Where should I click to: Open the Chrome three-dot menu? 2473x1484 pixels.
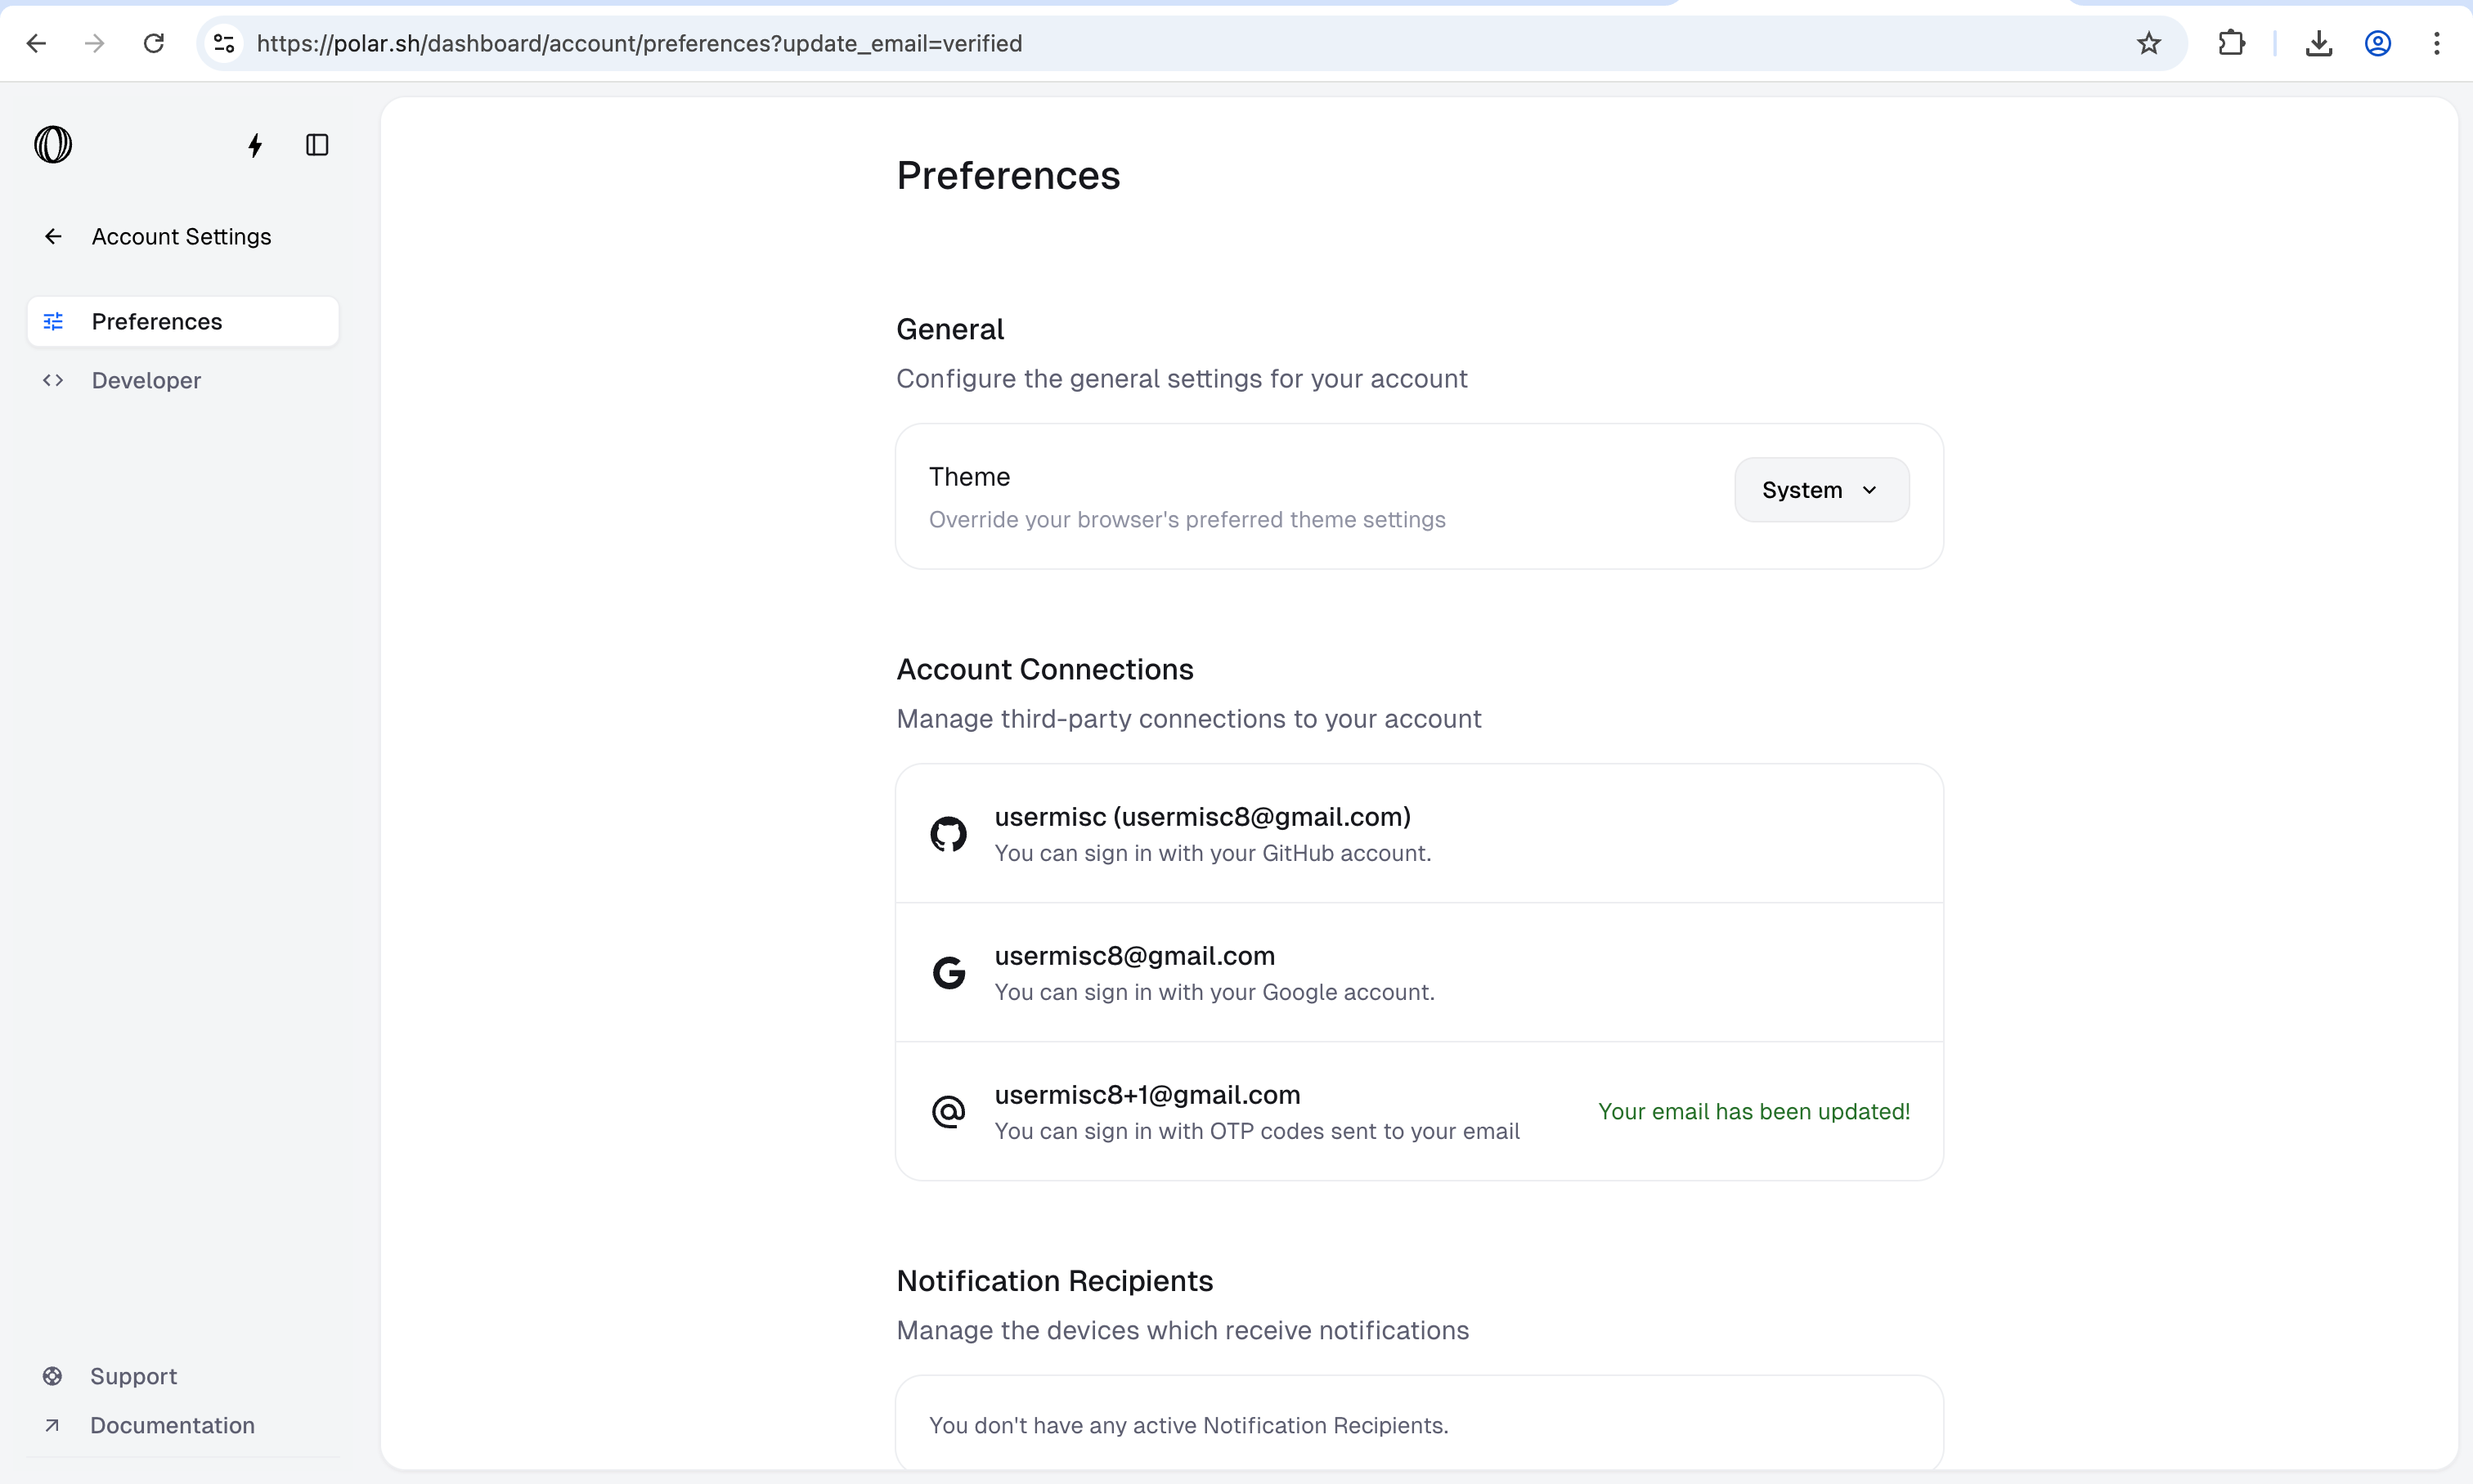[2436, 44]
